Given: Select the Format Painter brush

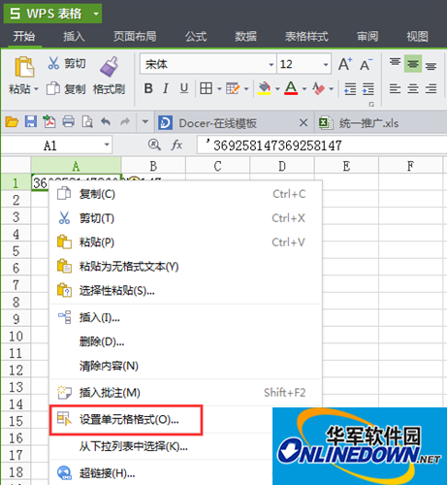Looking at the screenshot, I should pyautogui.click(x=109, y=67).
